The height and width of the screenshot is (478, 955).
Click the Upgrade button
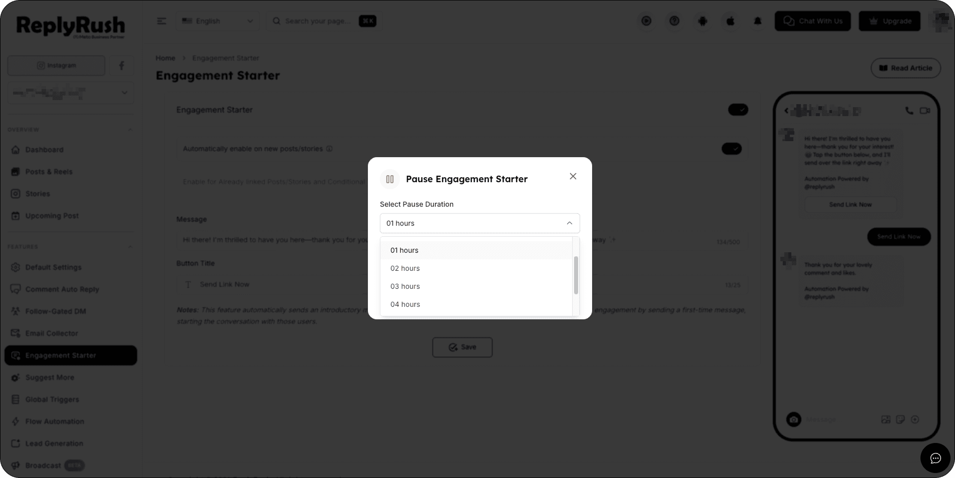click(x=889, y=21)
